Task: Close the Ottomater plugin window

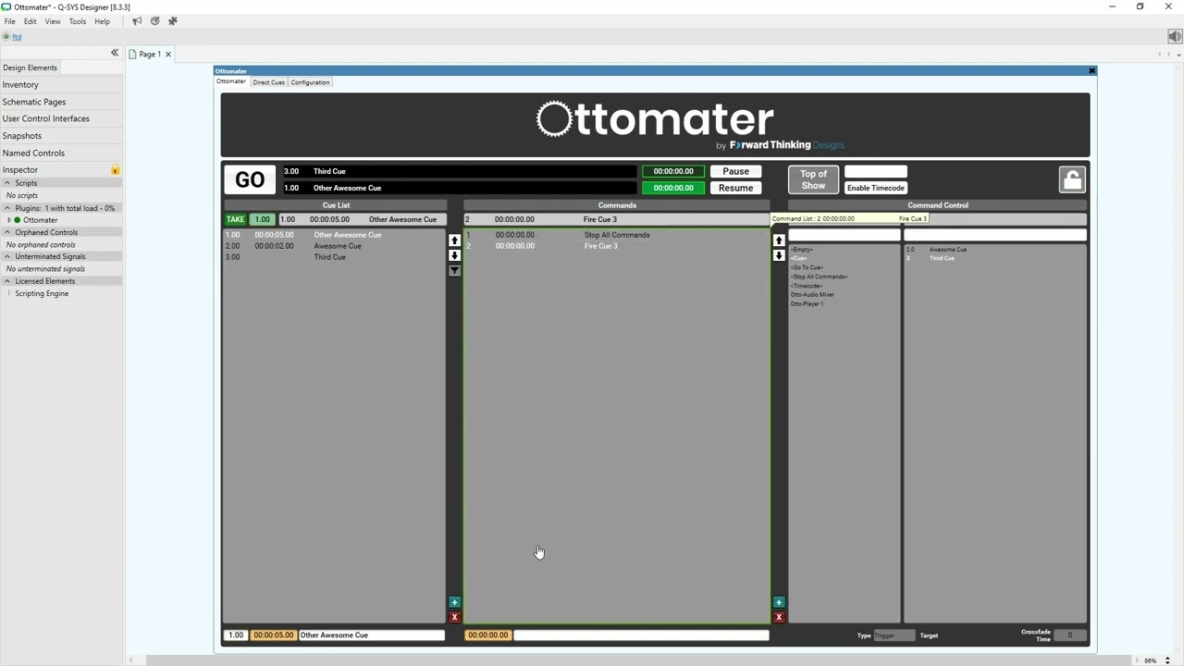Action: [x=1091, y=70]
